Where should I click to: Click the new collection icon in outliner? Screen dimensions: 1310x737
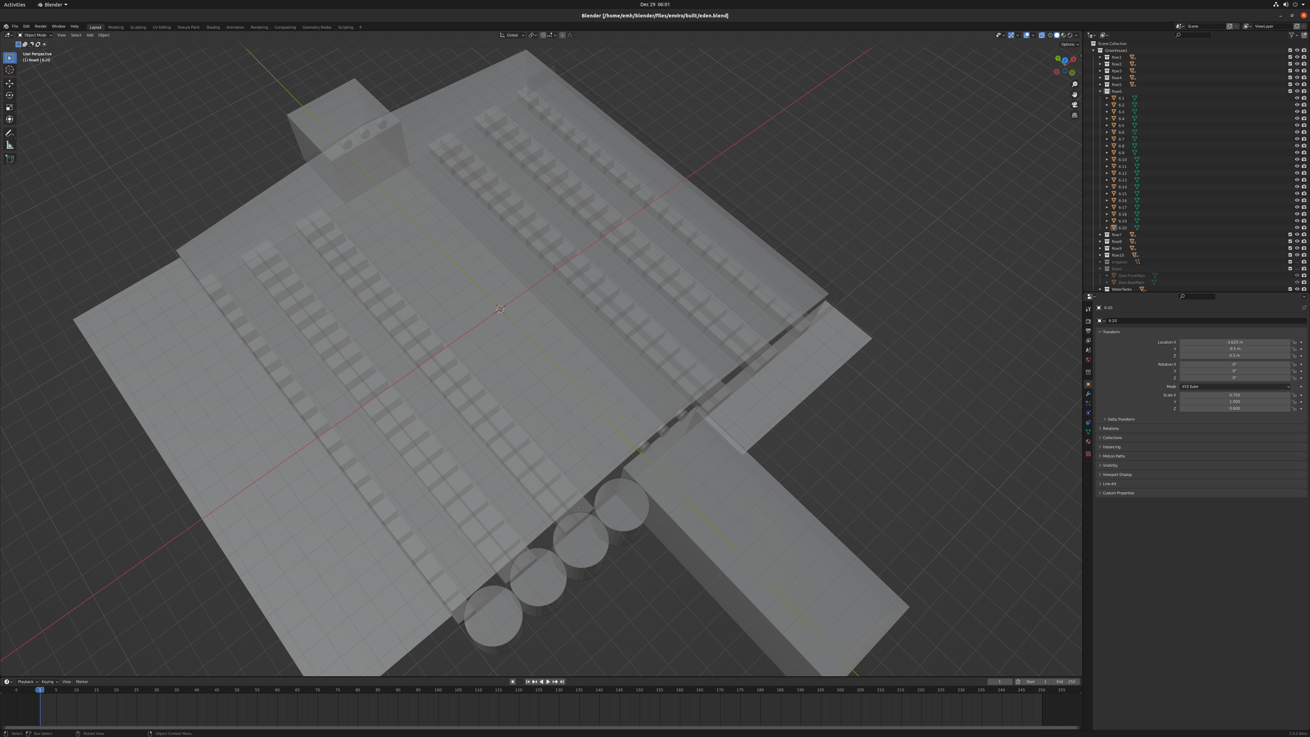1304,35
